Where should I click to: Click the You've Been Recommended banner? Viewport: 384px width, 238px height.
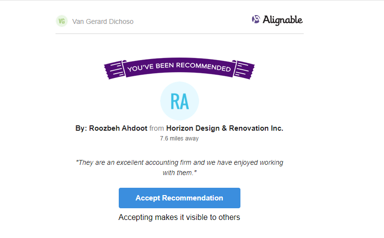[x=179, y=68]
